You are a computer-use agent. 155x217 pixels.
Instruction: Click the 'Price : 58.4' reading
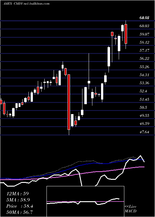click(x=20, y=206)
